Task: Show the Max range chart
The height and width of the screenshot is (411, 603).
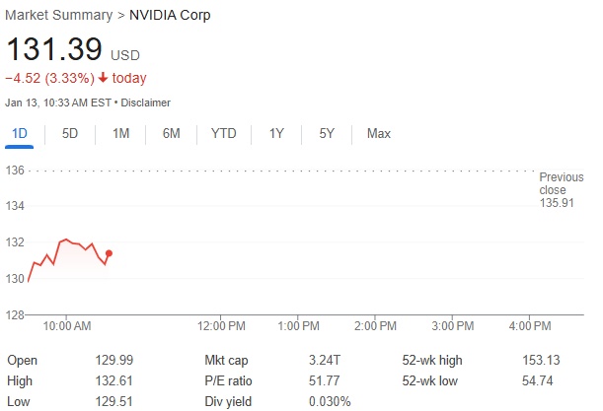Action: pyautogui.click(x=379, y=133)
